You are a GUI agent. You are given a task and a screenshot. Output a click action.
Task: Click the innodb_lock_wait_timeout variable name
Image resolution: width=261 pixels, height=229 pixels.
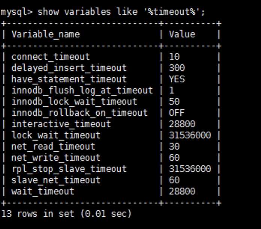74,102
